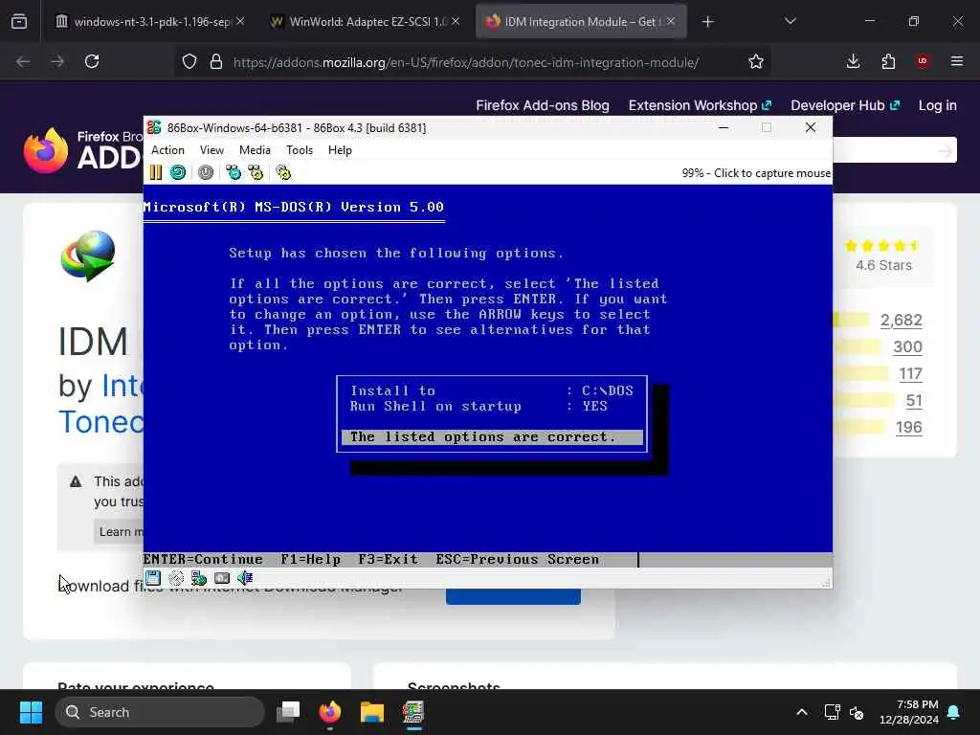Open the Firefox Add-ons Blog link
The width and height of the screenshot is (980, 735).
tap(543, 105)
